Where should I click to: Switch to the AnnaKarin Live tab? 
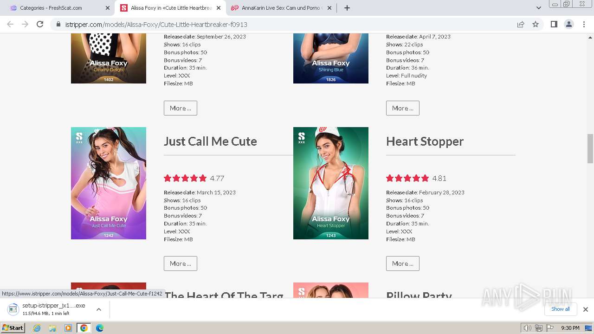[x=281, y=8]
